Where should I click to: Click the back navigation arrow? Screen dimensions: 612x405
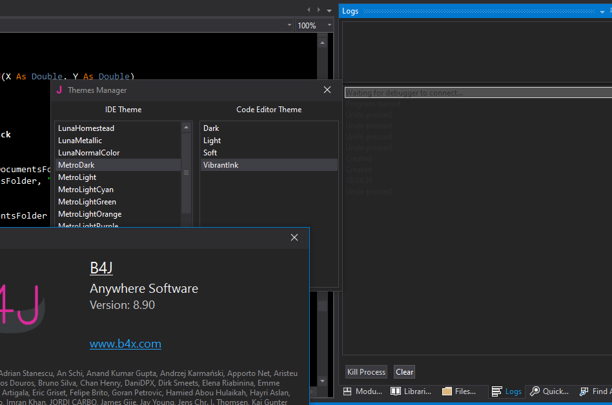309,10
